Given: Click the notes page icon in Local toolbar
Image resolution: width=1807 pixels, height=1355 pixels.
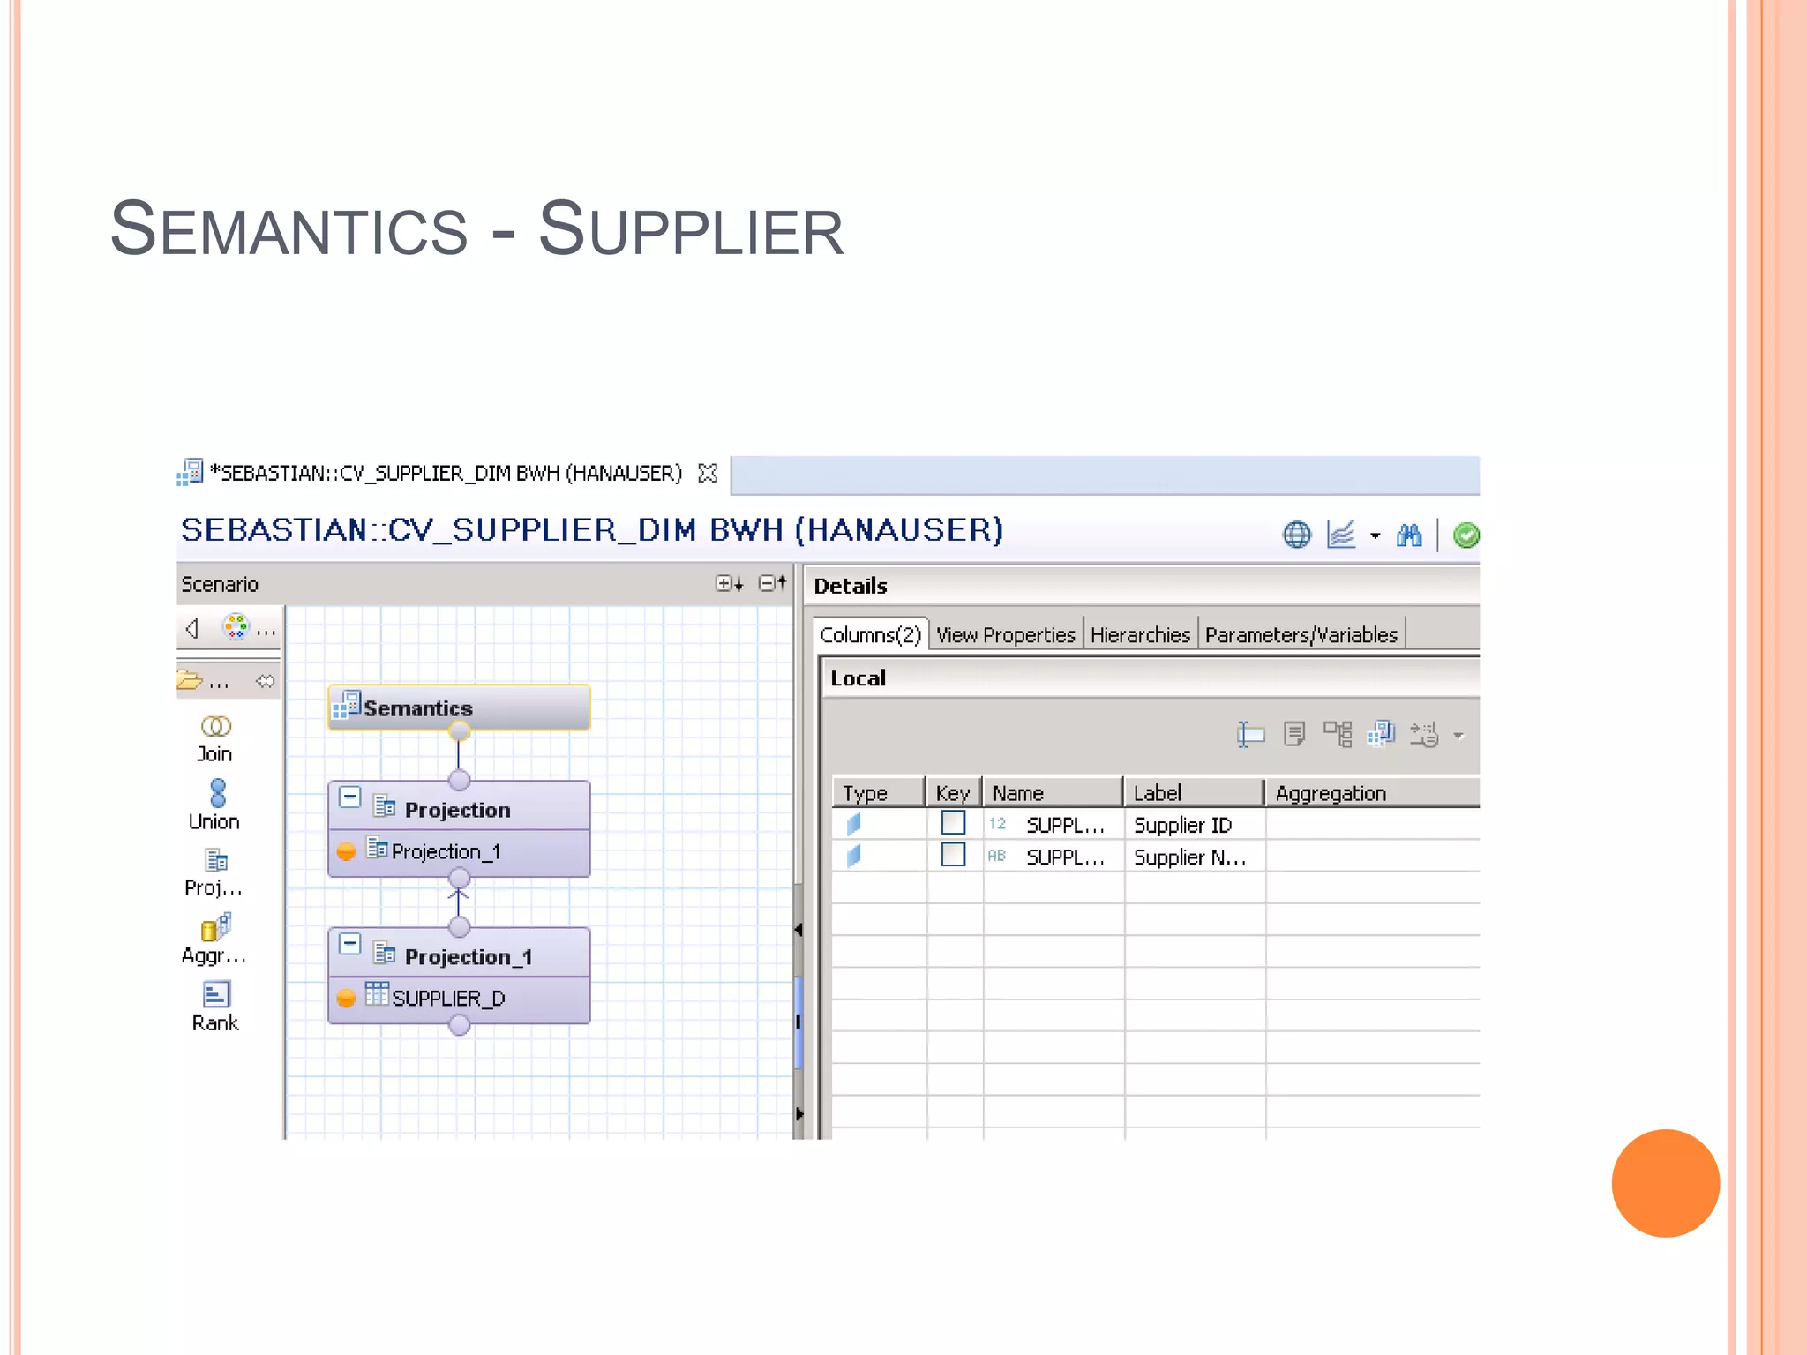Looking at the screenshot, I should [x=1294, y=734].
